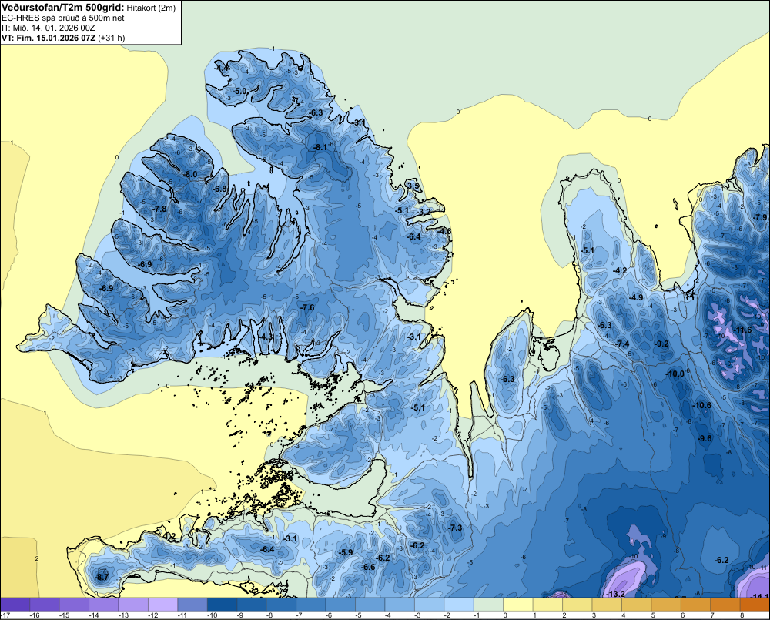Click the -14 legend scale number
770x620 pixels.
(x=93, y=615)
